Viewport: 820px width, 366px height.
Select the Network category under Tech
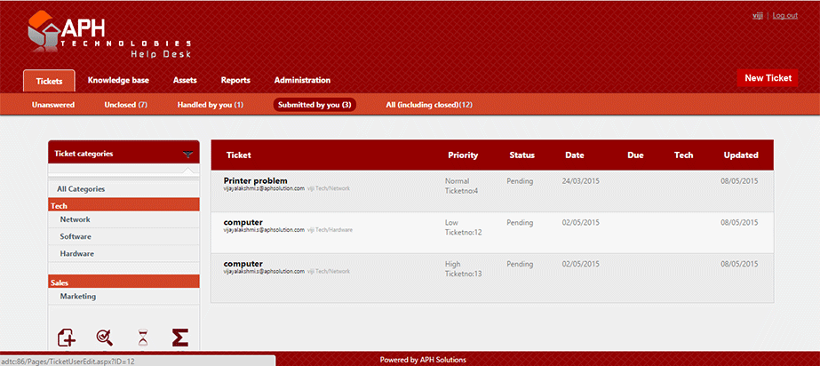(76, 219)
